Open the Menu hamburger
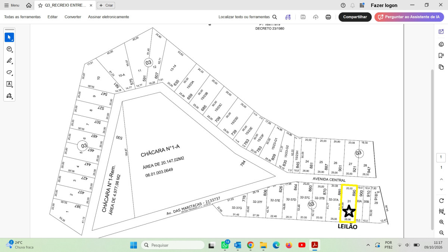 (12, 5)
